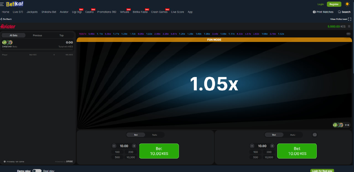Click the Provably Fair Game shield icon

pos(5,162)
